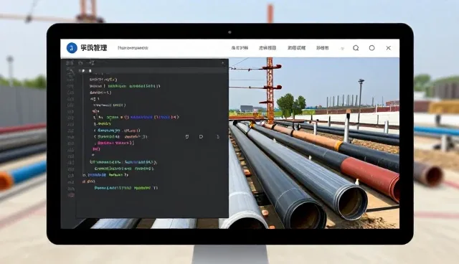
Task: Select the file tab below the code panel toolbar
Action: (x=85, y=70)
